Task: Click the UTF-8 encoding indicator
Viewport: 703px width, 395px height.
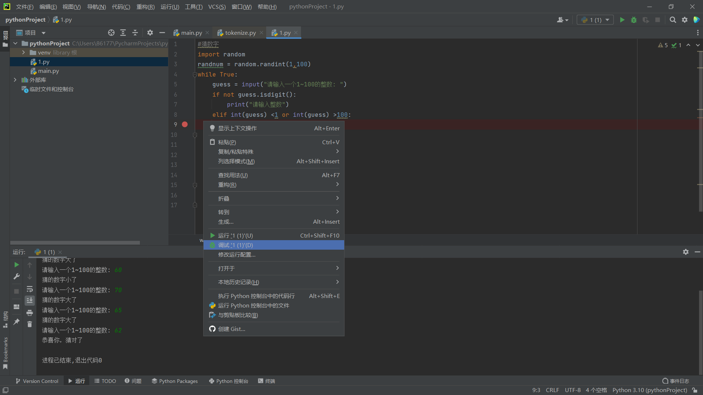Action: 573,390
